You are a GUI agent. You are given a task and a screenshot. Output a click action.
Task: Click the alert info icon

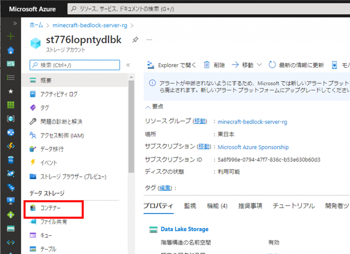[152, 83]
